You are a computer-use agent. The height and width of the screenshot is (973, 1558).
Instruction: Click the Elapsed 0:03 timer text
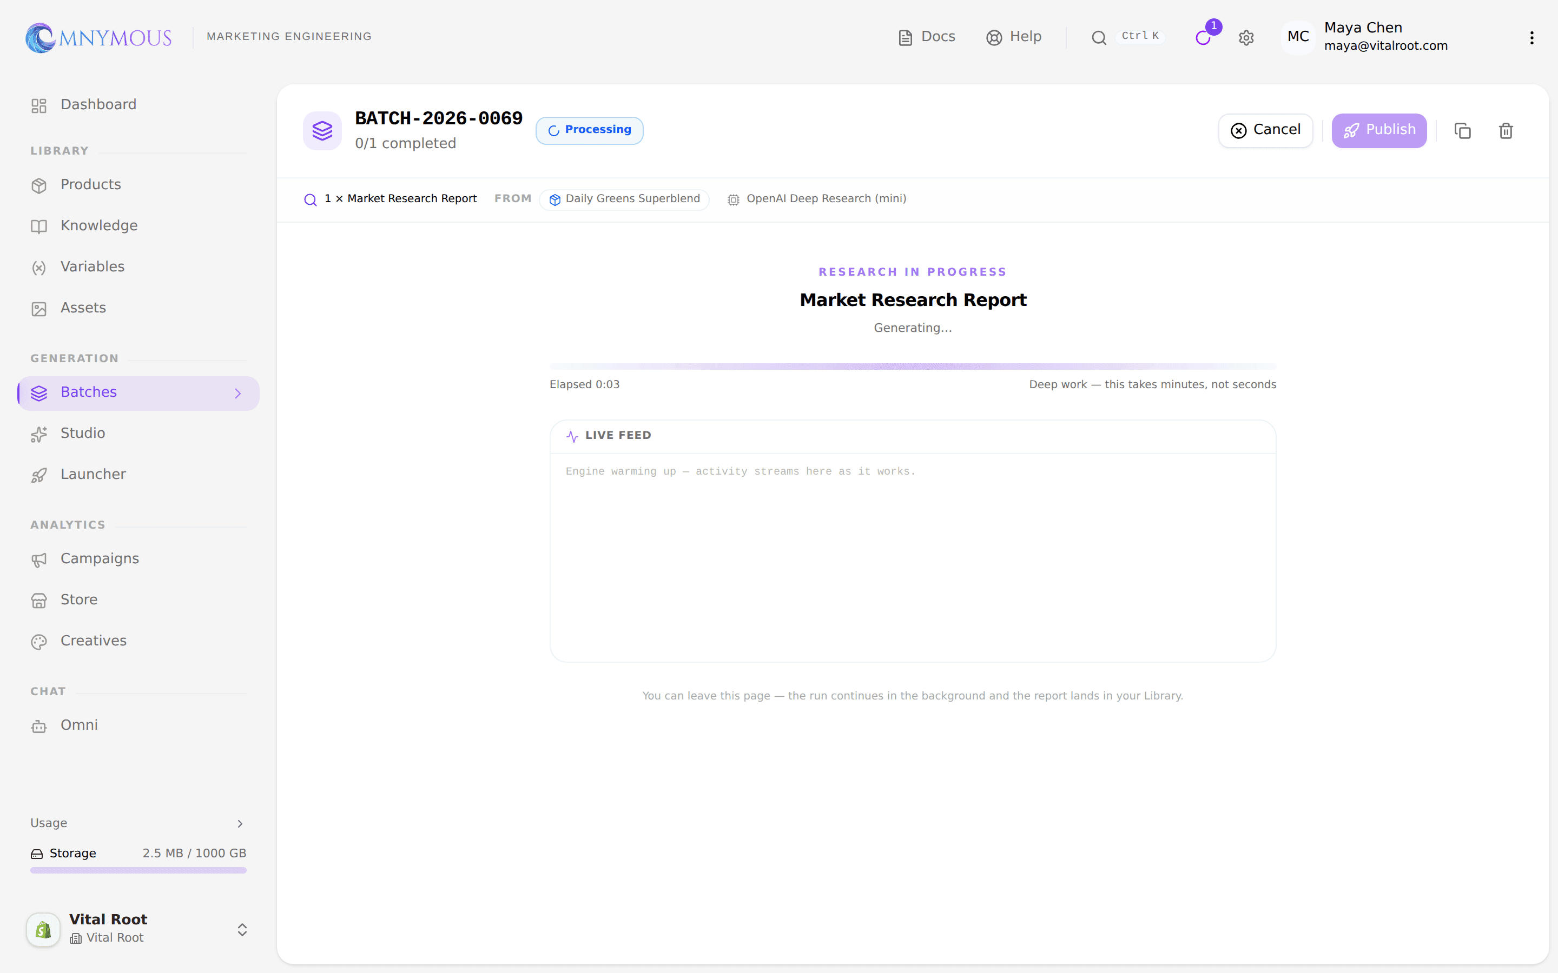[584, 385]
